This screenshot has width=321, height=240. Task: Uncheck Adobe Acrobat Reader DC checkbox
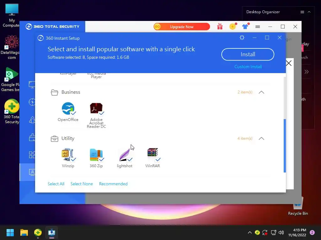(101, 113)
